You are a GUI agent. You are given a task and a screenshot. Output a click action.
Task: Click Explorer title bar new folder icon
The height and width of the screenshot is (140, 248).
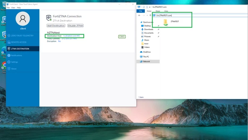click(x=147, y=7)
